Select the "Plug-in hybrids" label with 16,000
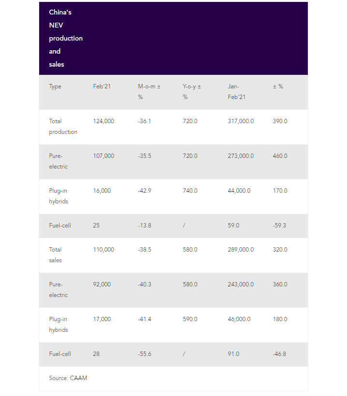This screenshot has height=396, width=347. click(x=58, y=196)
